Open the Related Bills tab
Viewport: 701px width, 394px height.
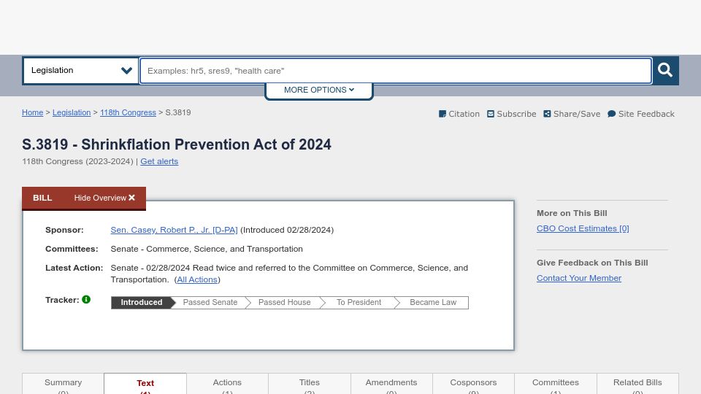(637, 384)
